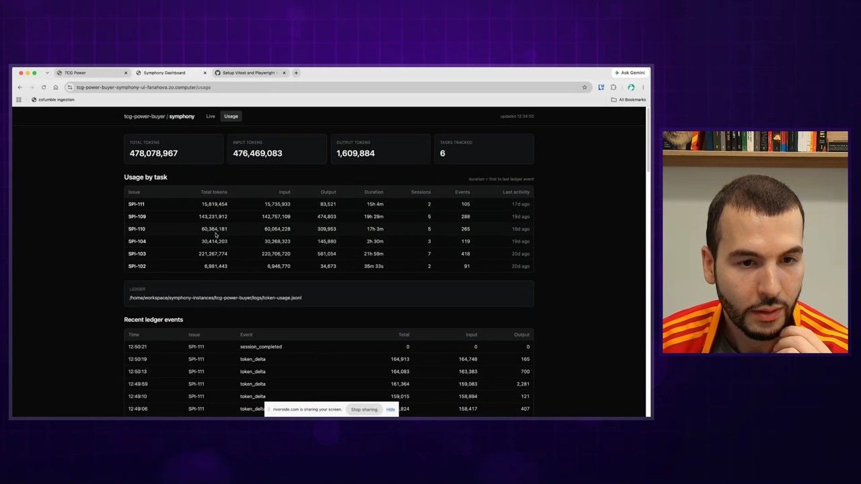Image resolution: width=861 pixels, height=484 pixels.
Task: Click Stop sharing in the riverside banner
Action: tap(364, 409)
